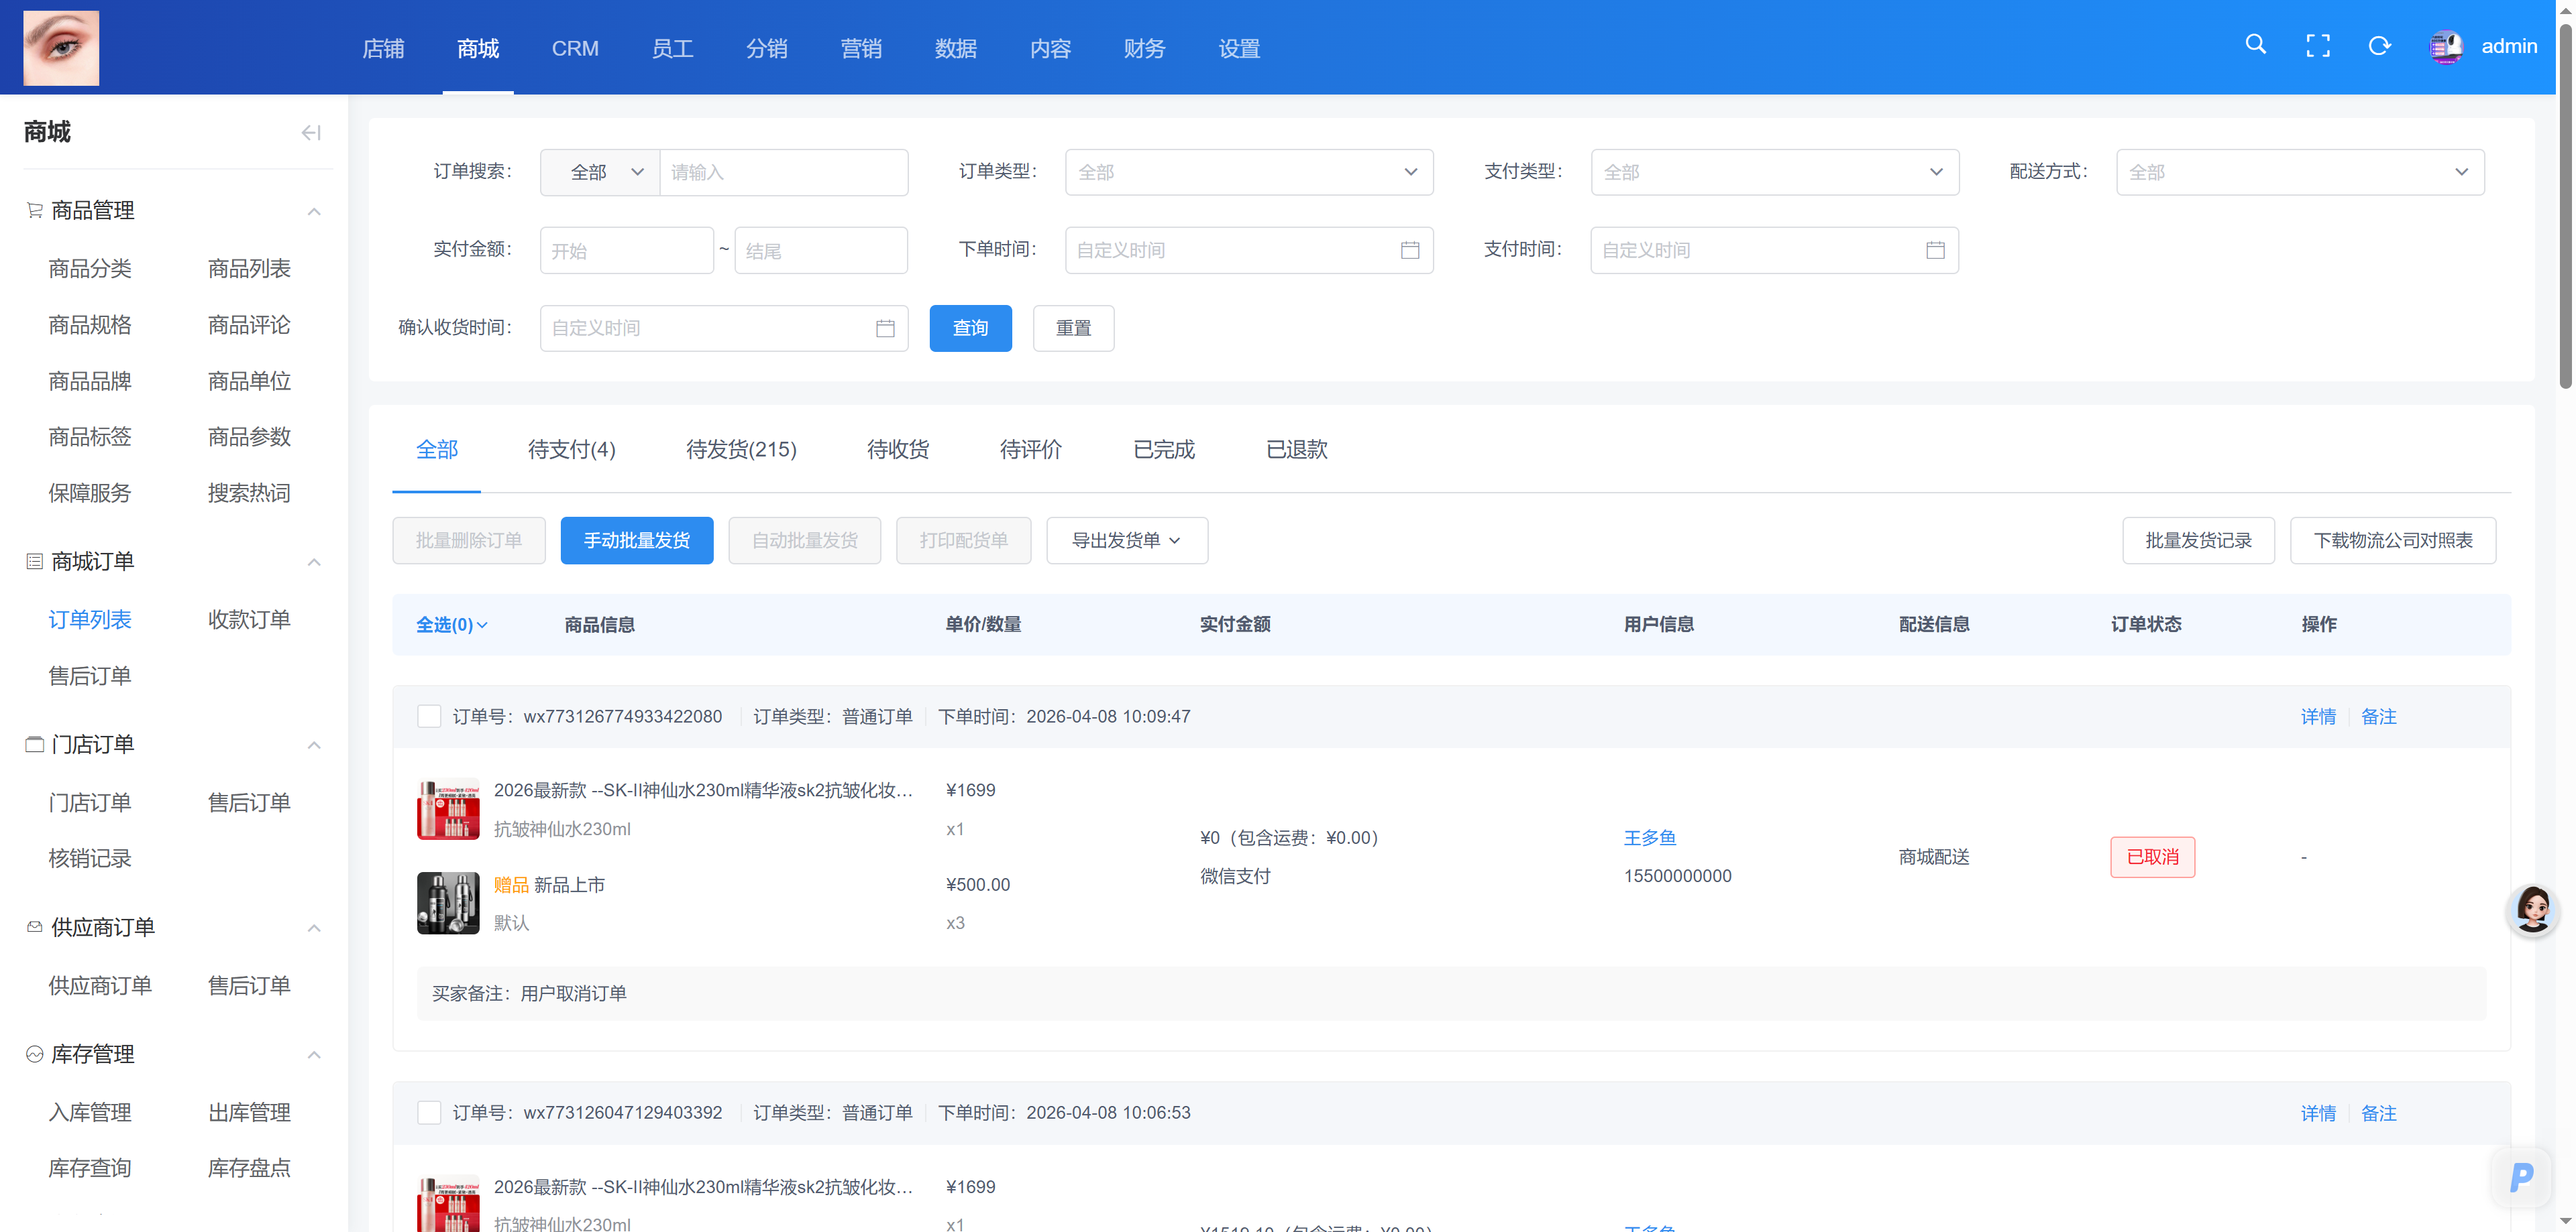Open calendar icon for 下单时间
This screenshot has height=1232, width=2576.
click(x=1410, y=250)
